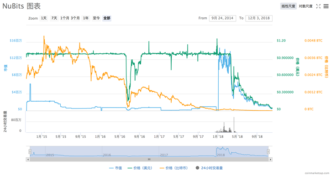
Task: Toggle 价格（比特币）series in legend
Action: [174, 168]
